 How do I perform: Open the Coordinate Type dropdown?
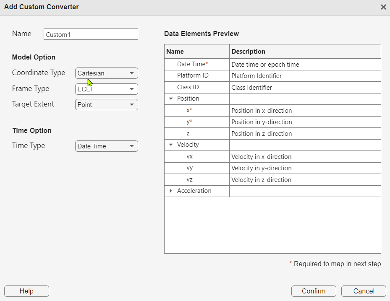[107, 73]
